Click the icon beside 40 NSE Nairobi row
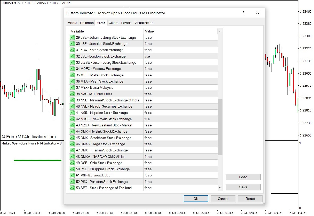This screenshot has width=314, height=216. point(72,106)
